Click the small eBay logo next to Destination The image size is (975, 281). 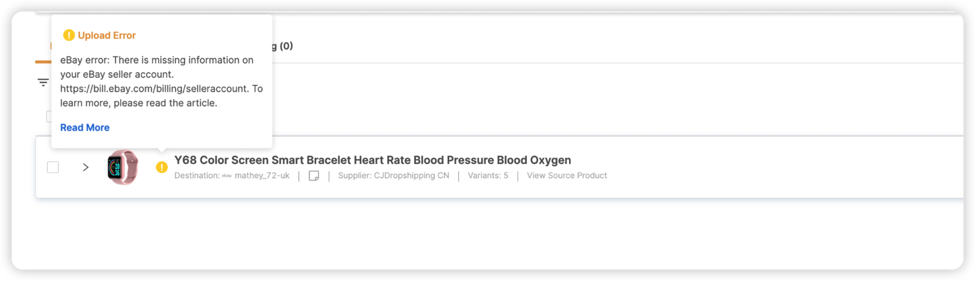pyautogui.click(x=227, y=176)
